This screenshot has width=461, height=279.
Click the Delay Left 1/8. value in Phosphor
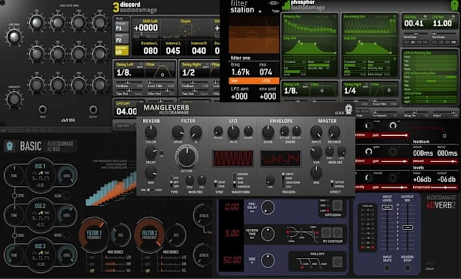click(x=291, y=91)
